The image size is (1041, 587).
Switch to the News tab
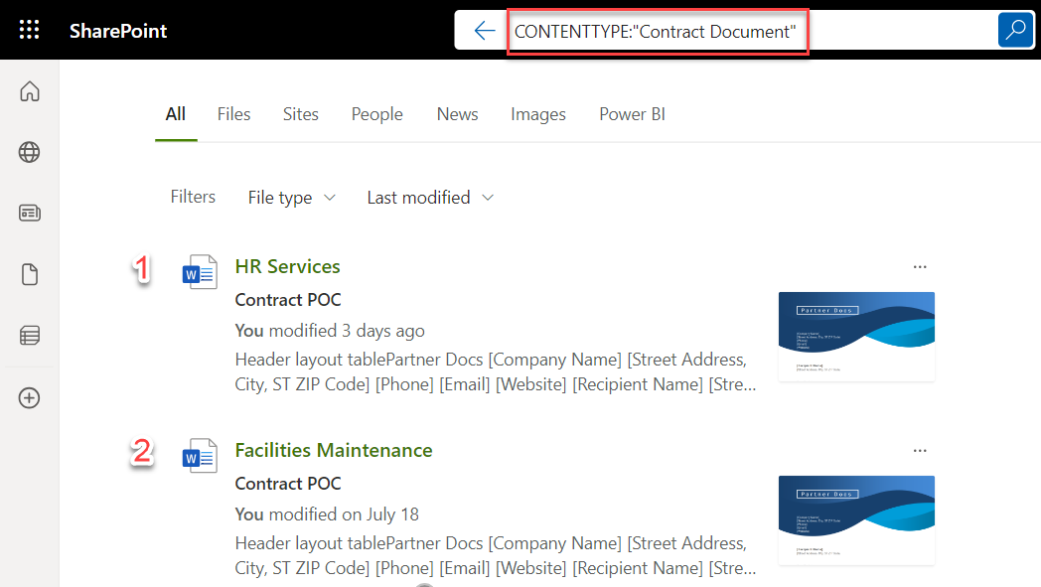click(x=458, y=114)
